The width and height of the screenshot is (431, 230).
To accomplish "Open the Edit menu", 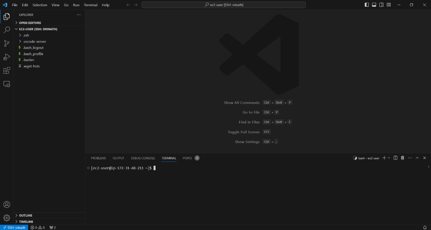I will [25, 5].
